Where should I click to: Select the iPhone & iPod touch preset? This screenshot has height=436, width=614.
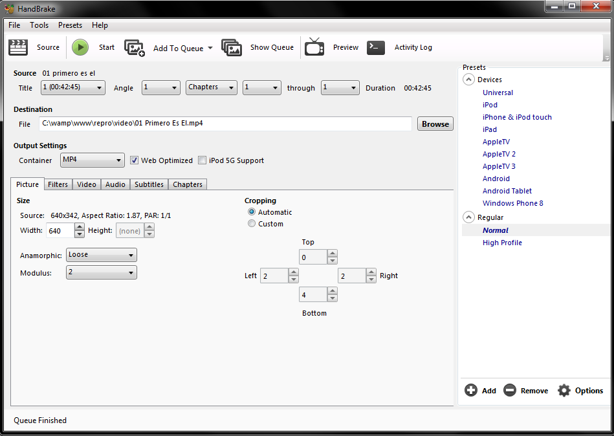coord(517,117)
